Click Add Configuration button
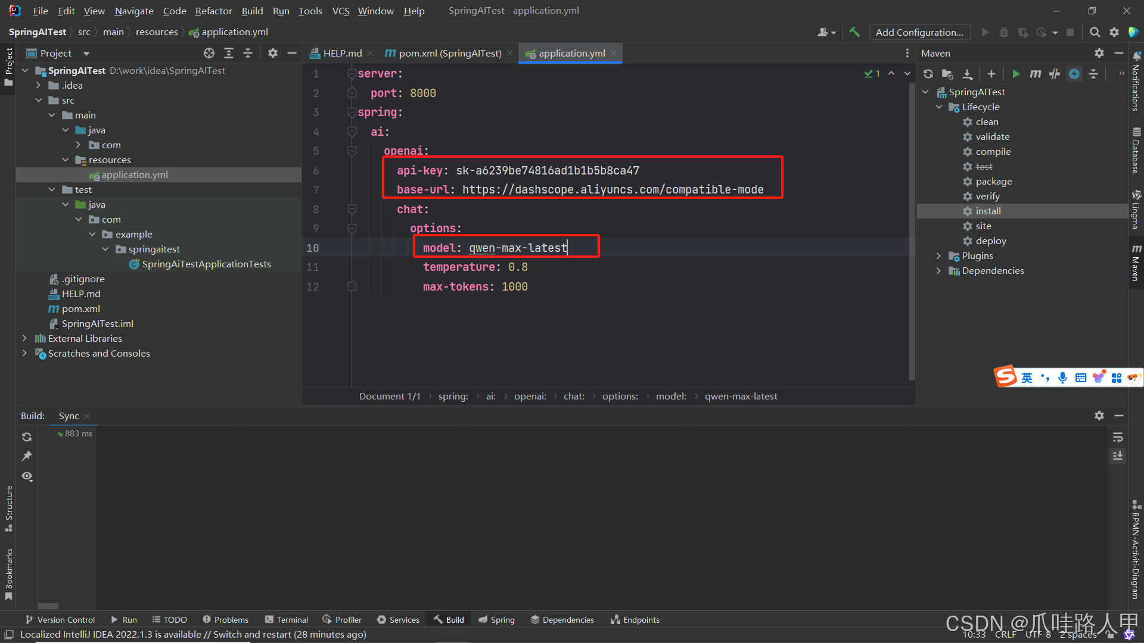Image resolution: width=1144 pixels, height=643 pixels. pyautogui.click(x=919, y=32)
